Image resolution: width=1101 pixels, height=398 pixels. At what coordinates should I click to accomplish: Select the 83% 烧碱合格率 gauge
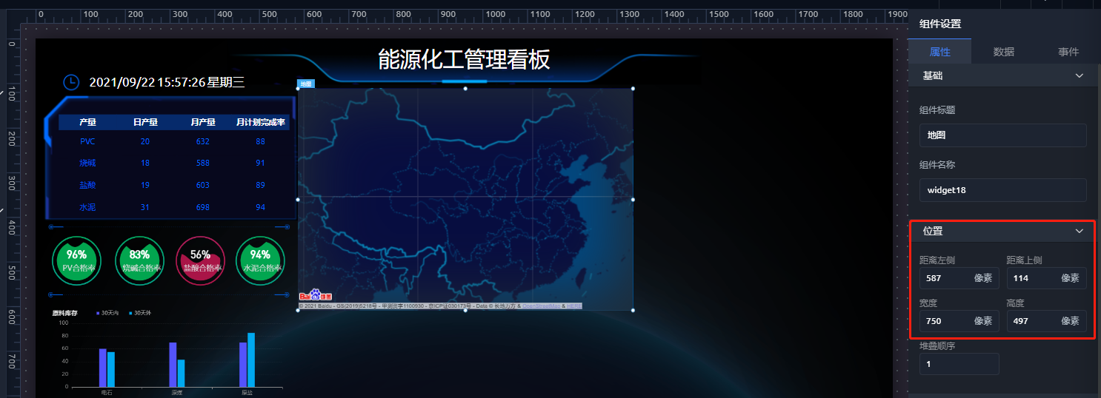(139, 260)
